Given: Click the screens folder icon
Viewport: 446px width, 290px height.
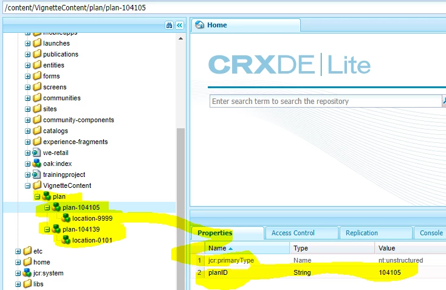Looking at the screenshot, I should pyautogui.click(x=37, y=87).
